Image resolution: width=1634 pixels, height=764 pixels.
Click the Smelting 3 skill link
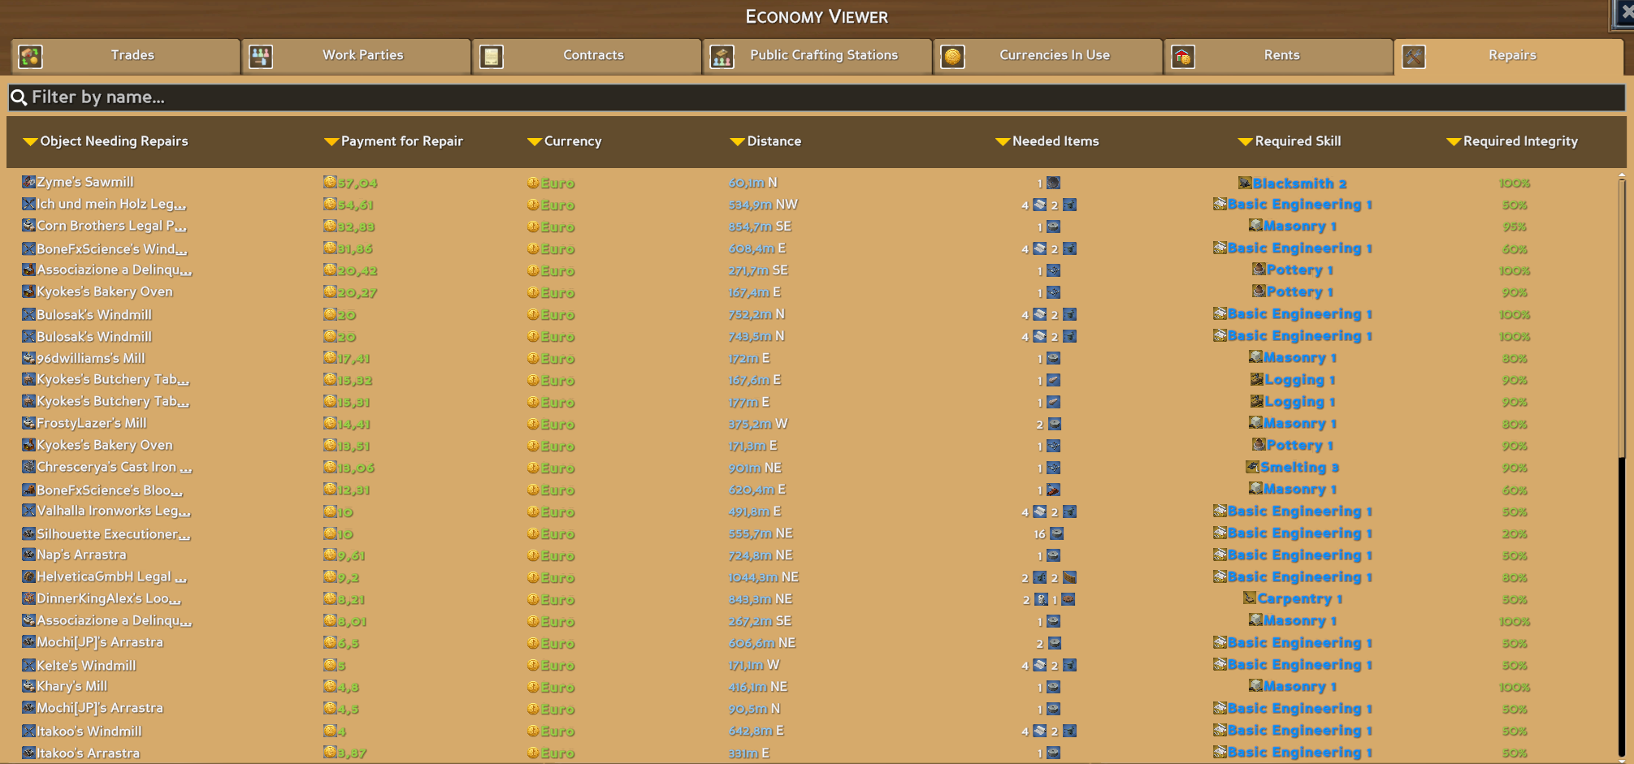pyautogui.click(x=1299, y=468)
